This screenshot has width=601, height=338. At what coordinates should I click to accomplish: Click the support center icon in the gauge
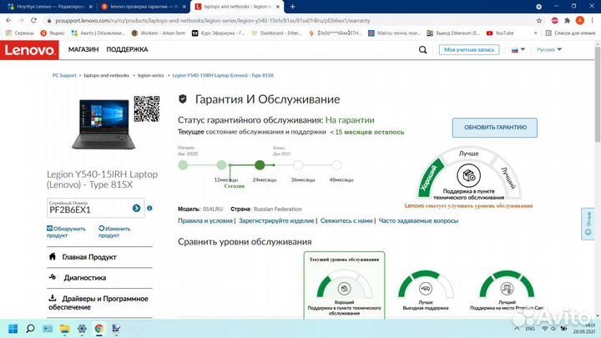point(468,175)
